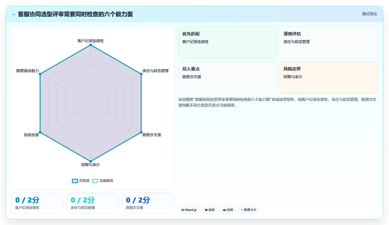389x225 pixels.
Task: Click the 数据退出能力 axis label
Action: pyautogui.click(x=28, y=71)
